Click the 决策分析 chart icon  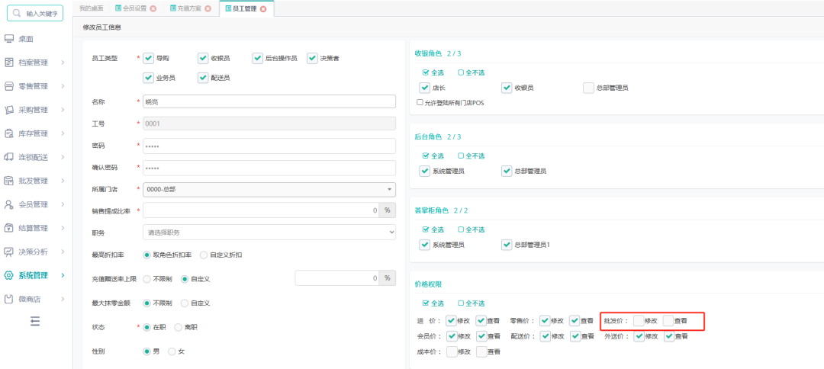tap(9, 252)
